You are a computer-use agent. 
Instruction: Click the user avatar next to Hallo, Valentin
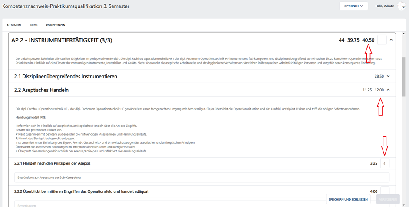401,6
